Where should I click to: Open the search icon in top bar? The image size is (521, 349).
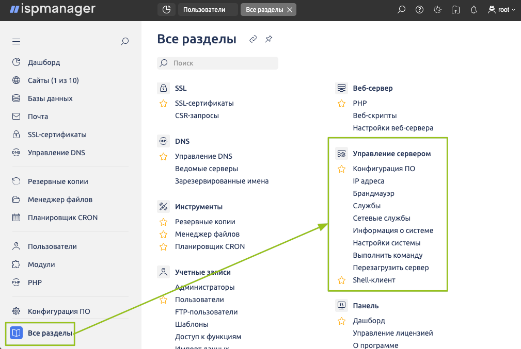[x=401, y=10]
